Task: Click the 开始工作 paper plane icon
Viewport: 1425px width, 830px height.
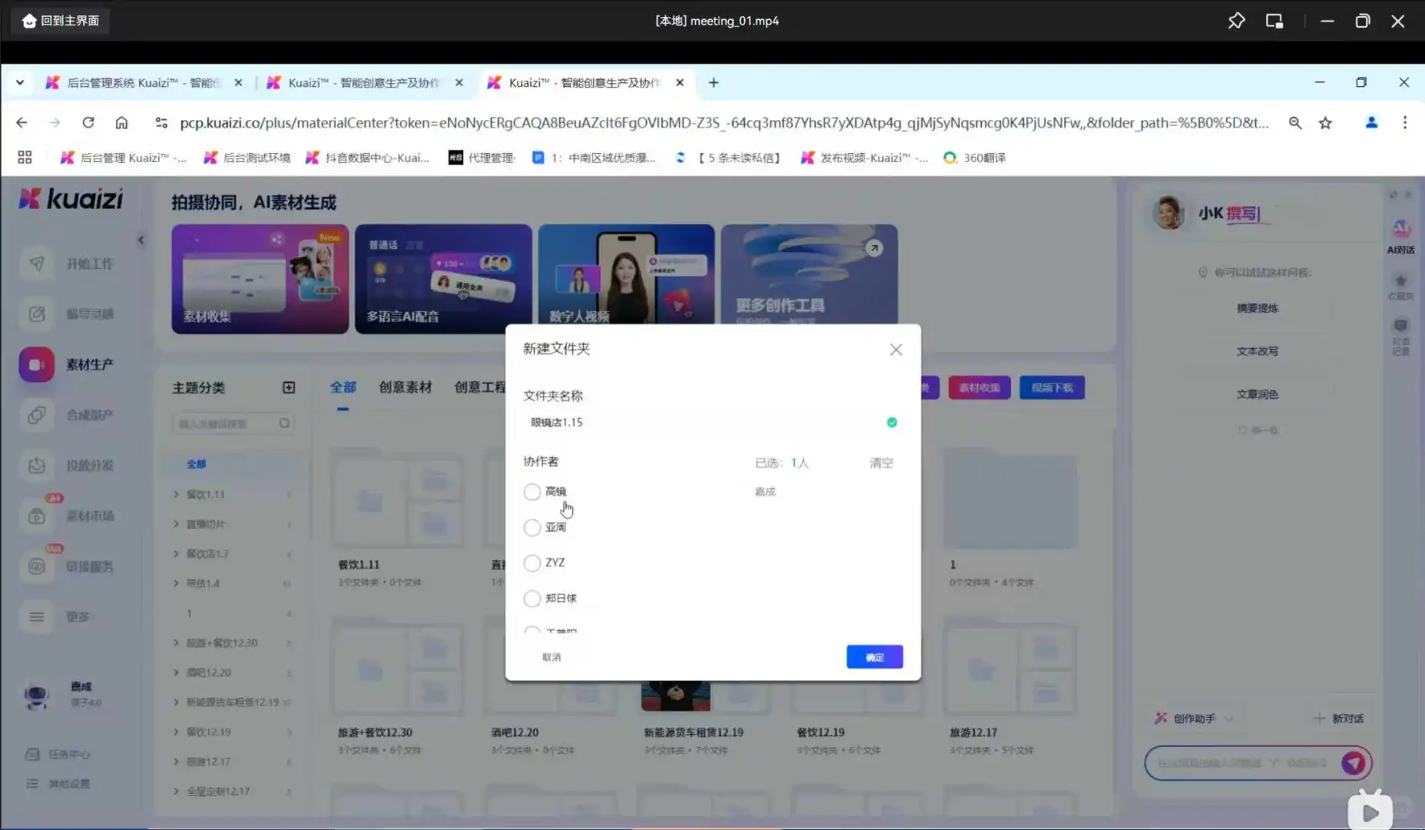Action: click(36, 264)
